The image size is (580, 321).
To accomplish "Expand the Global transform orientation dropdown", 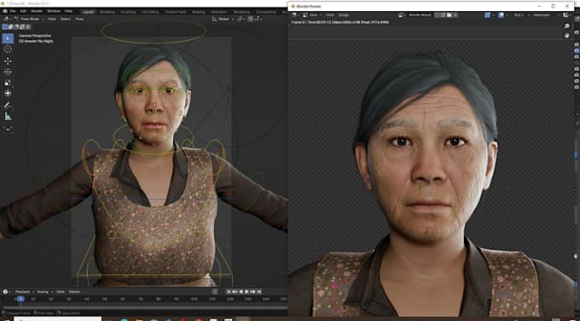I will coord(223,19).
